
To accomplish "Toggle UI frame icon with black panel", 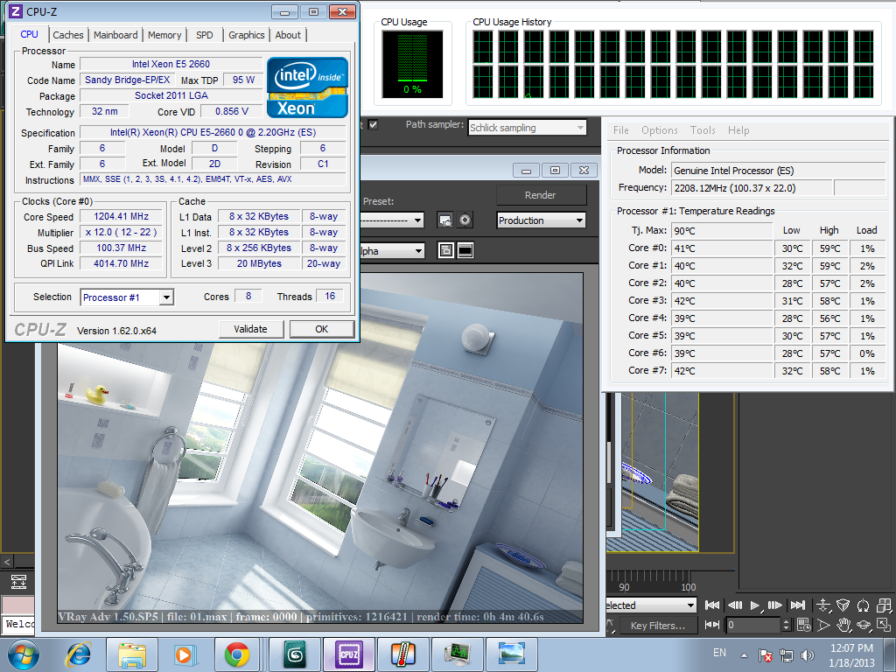I will (465, 250).
